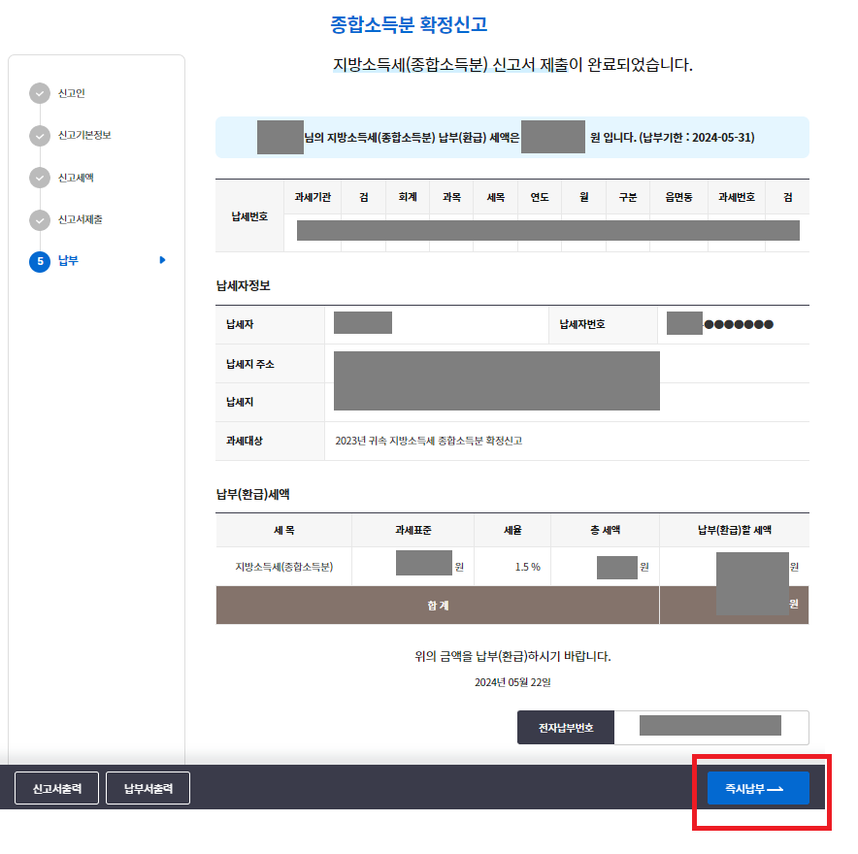Click the 과세기관 column header
Screen dimensions: 858x854
pos(313,197)
